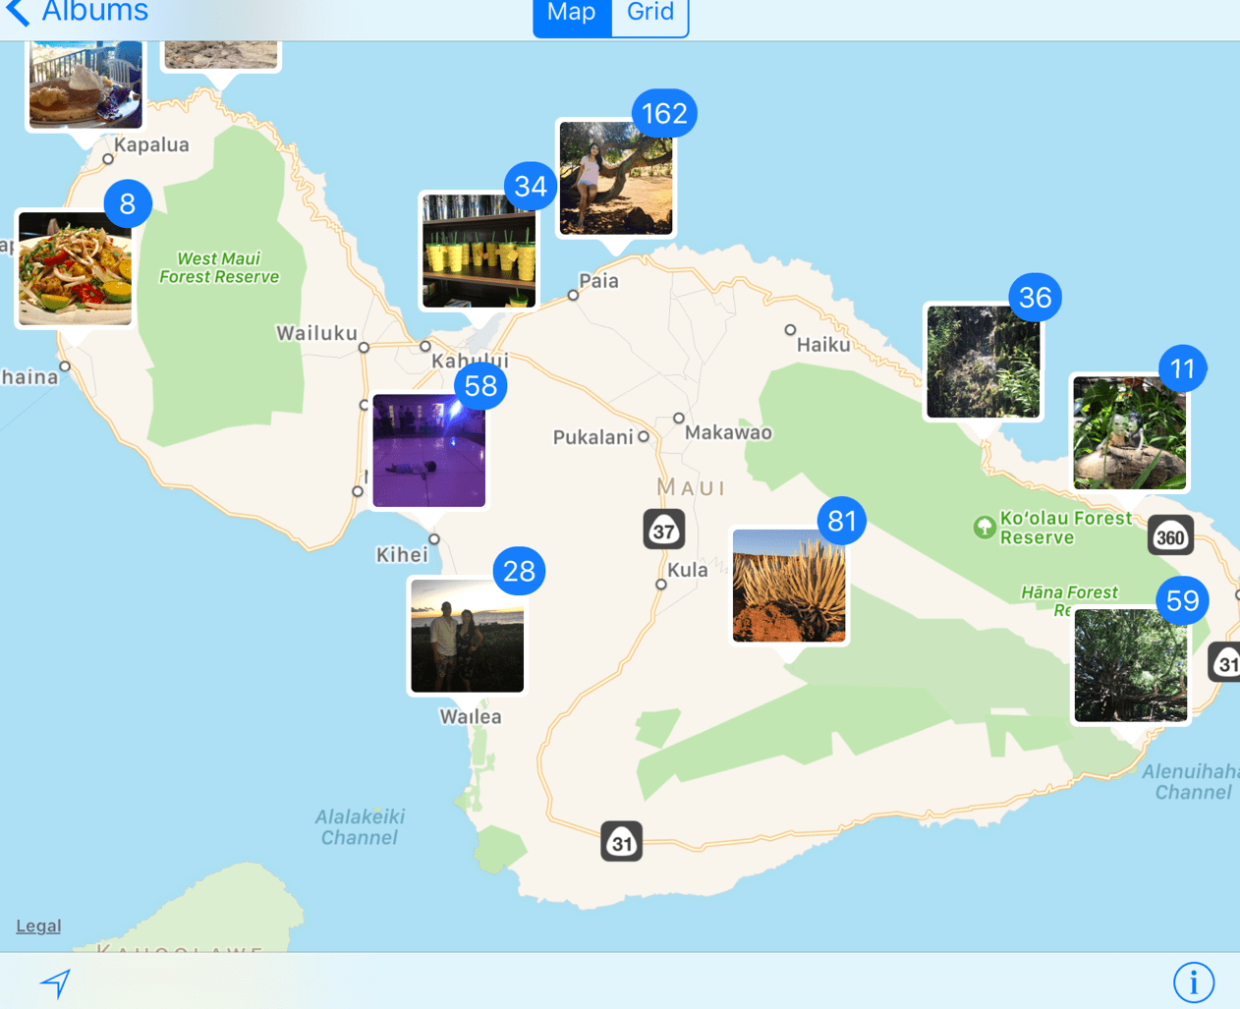Open the 8-photo salad dish cluster
Image resolution: width=1240 pixels, height=1009 pixels.
[x=75, y=268]
